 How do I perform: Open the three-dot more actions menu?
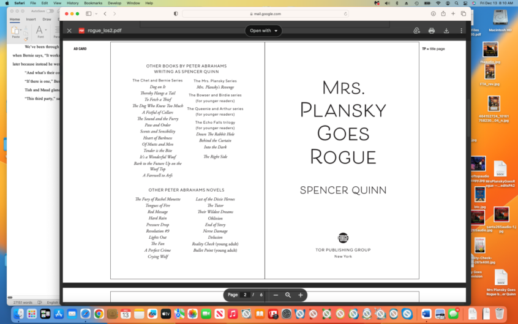[x=461, y=31]
